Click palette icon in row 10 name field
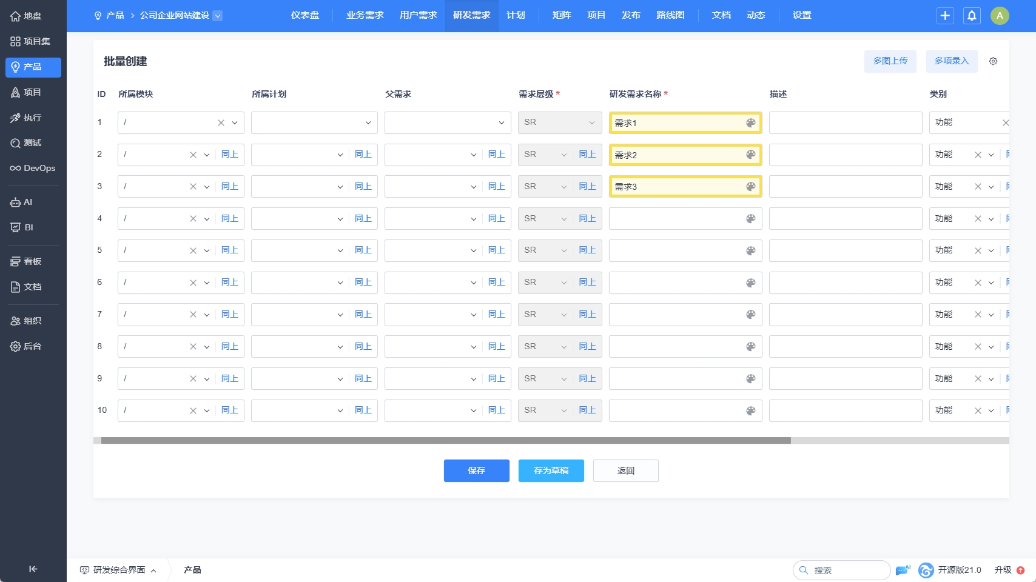This screenshot has height=582, width=1036. pyautogui.click(x=750, y=411)
